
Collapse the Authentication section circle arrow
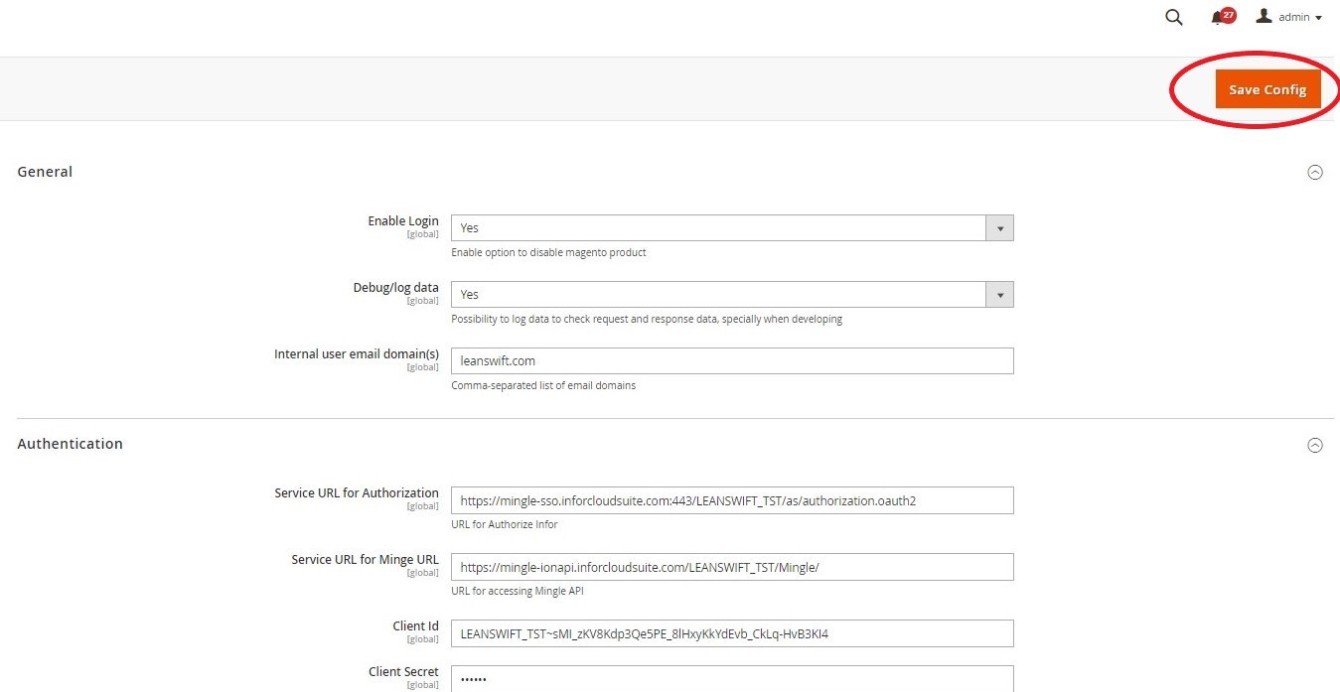[x=1315, y=445]
